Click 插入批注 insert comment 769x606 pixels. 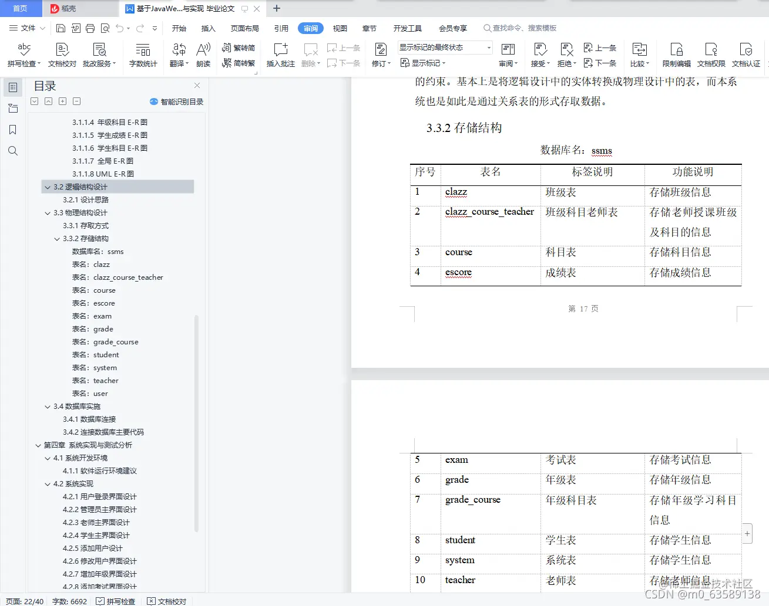click(280, 55)
